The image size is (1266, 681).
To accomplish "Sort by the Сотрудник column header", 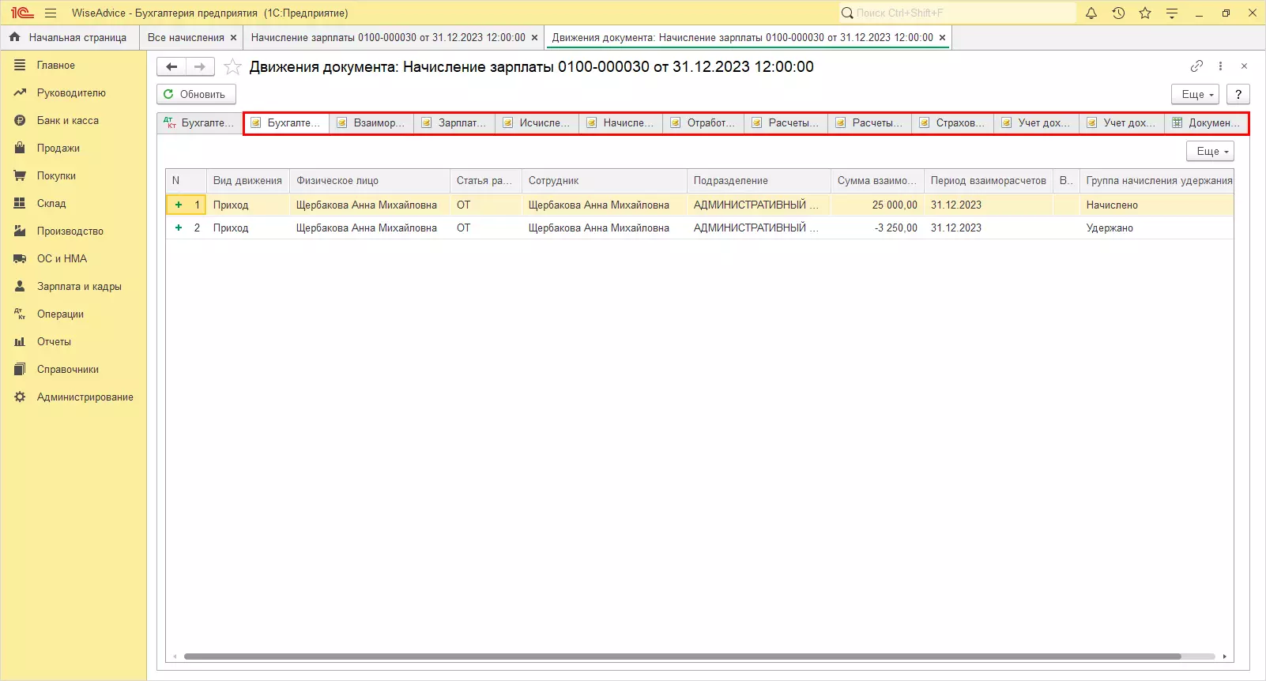I will click(604, 181).
